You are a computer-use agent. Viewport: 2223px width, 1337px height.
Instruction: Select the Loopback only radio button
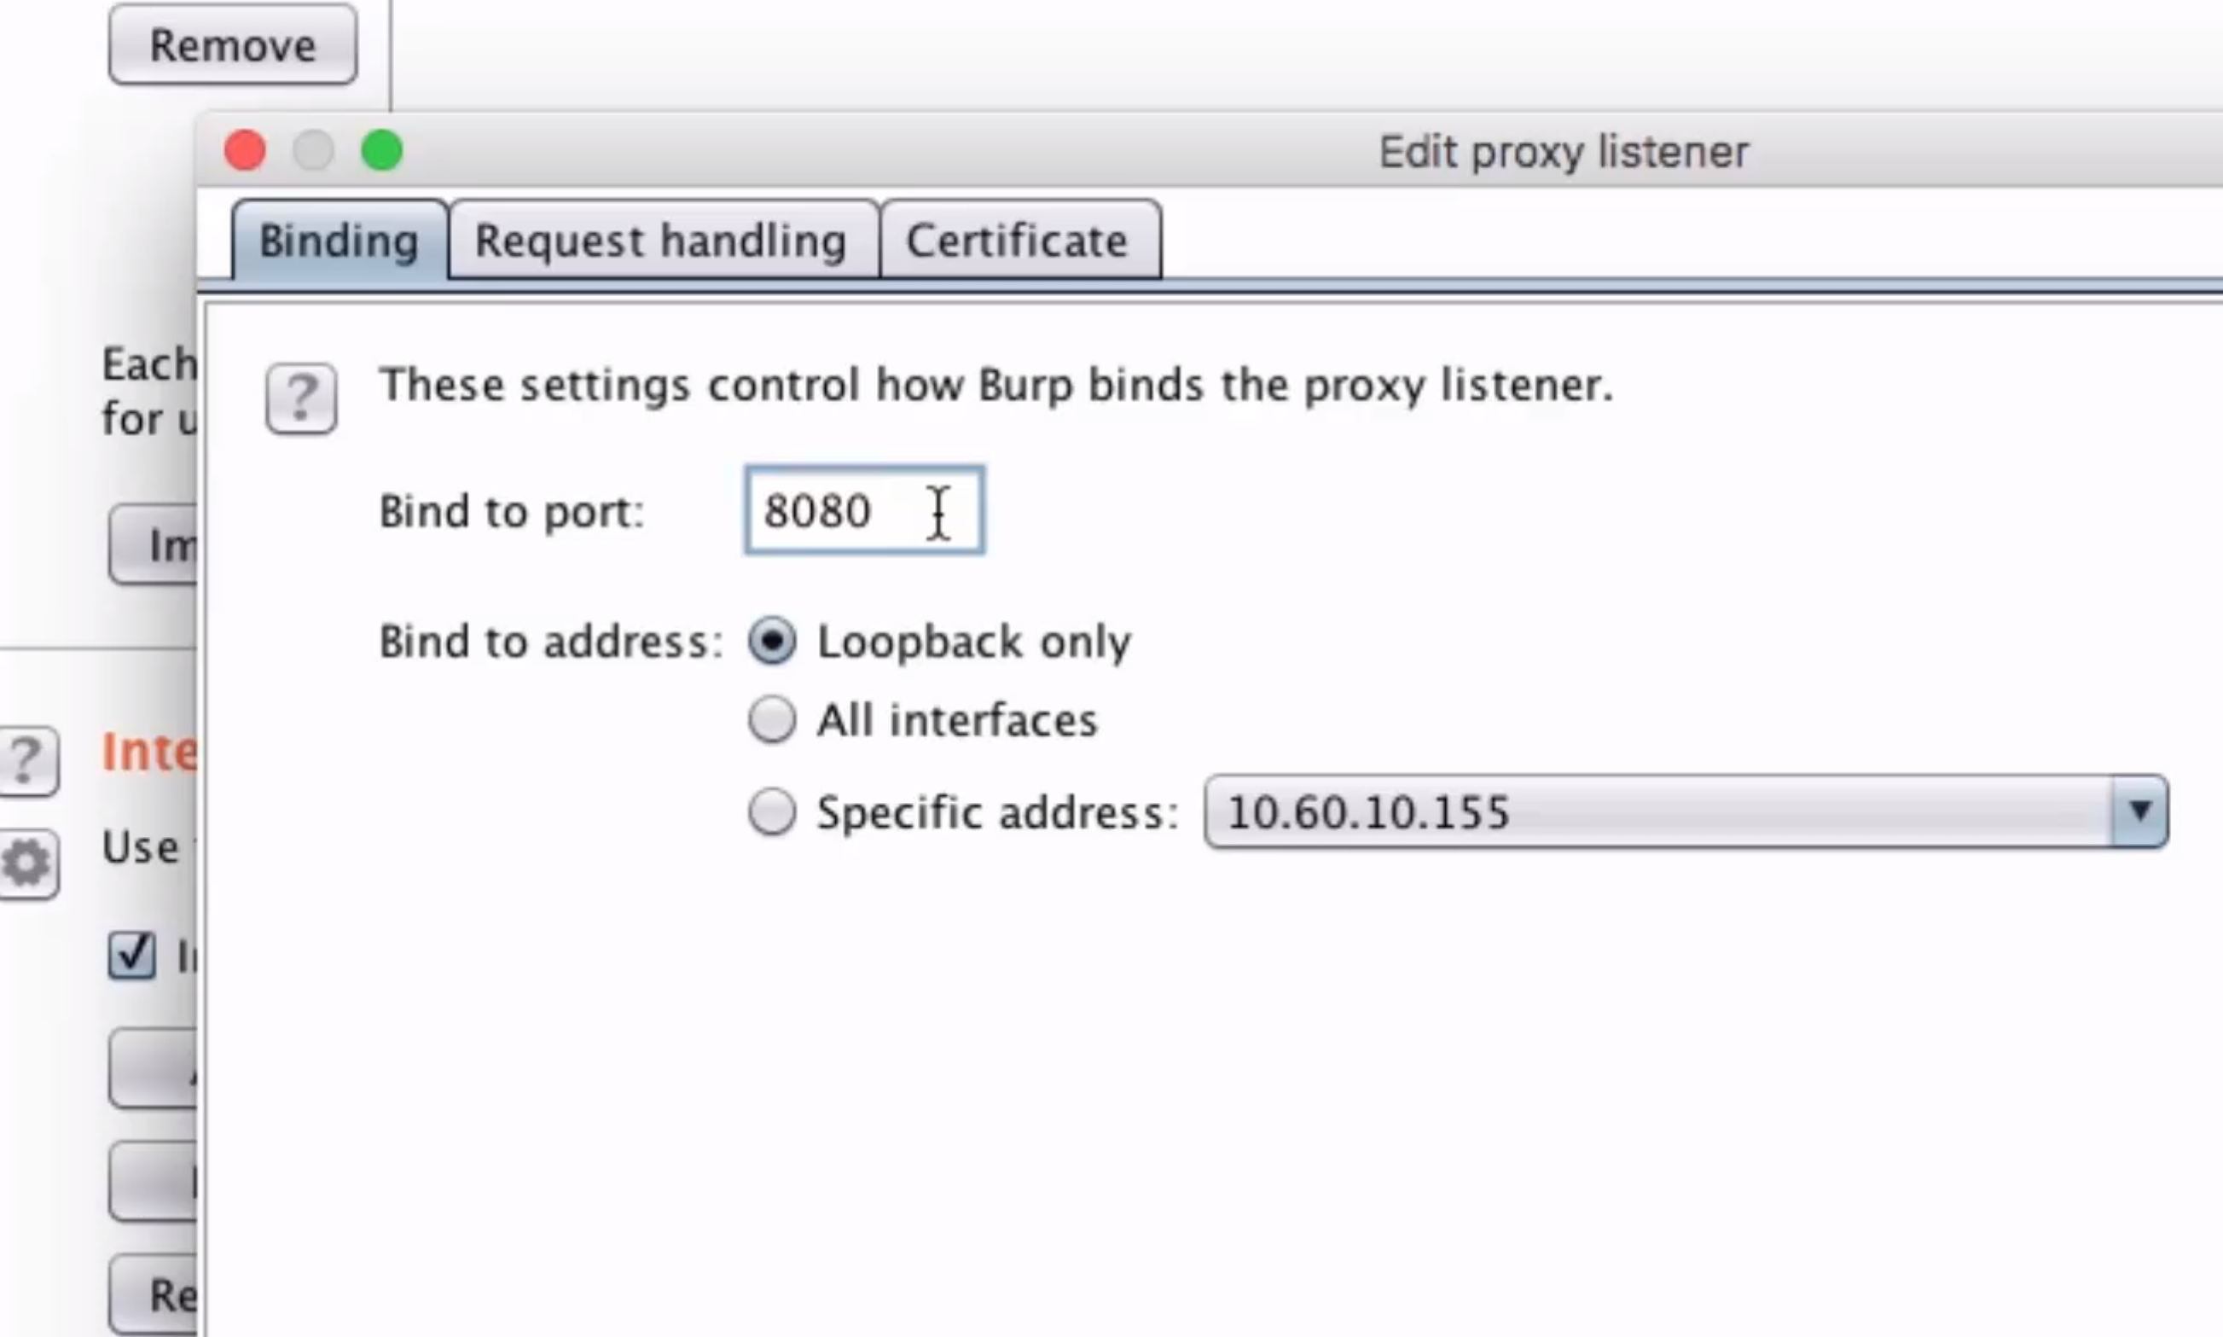772,642
